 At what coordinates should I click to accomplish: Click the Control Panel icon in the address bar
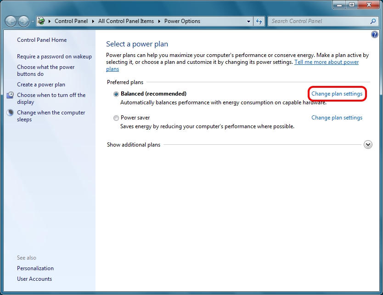click(x=41, y=21)
